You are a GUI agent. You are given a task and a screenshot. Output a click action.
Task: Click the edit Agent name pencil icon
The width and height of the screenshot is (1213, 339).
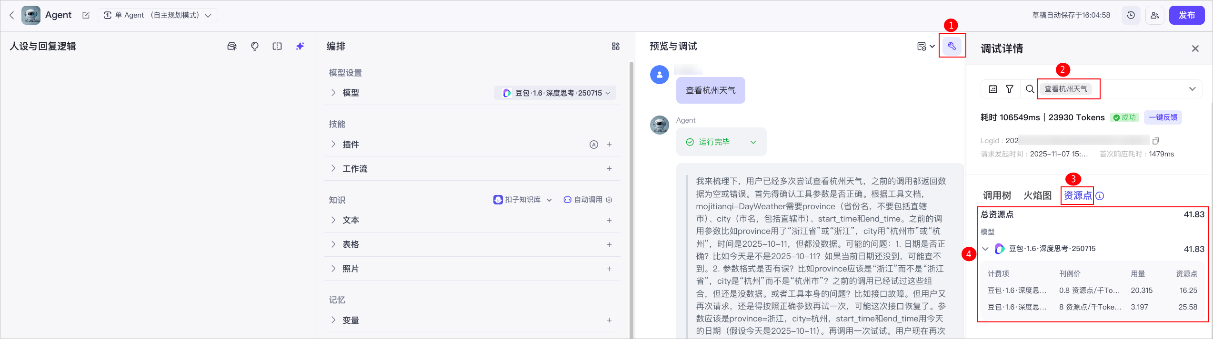[x=86, y=15]
